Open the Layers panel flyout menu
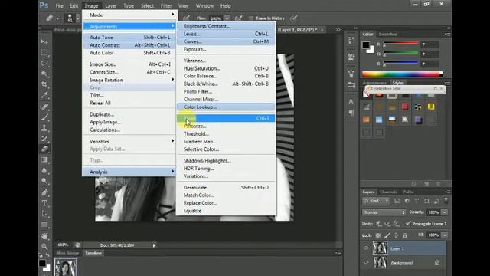This screenshot has height=276, width=490. pos(448,192)
